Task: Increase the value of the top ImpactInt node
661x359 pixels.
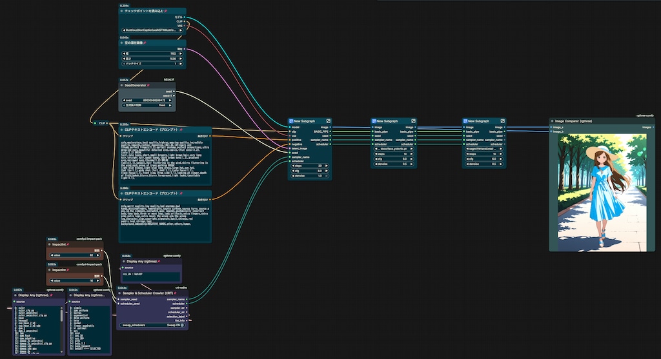Action: click(98, 255)
